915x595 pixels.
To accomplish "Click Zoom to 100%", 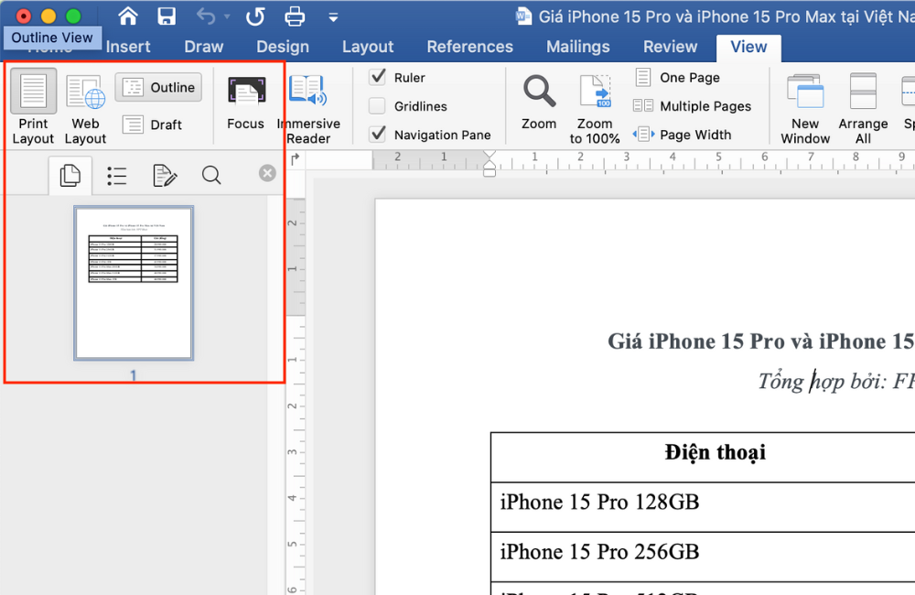I will 595,109.
